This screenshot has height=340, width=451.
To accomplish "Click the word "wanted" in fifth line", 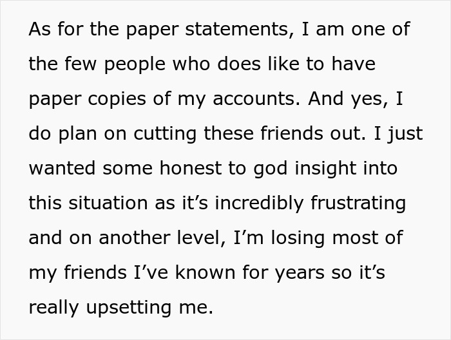I will tap(62, 169).
